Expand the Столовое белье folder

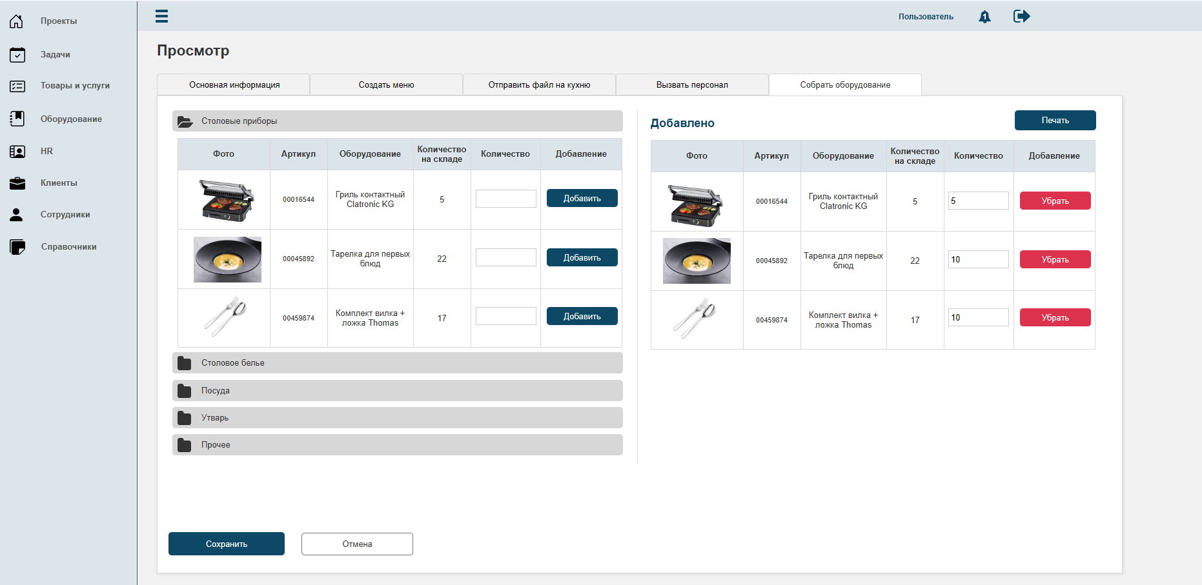[398, 363]
